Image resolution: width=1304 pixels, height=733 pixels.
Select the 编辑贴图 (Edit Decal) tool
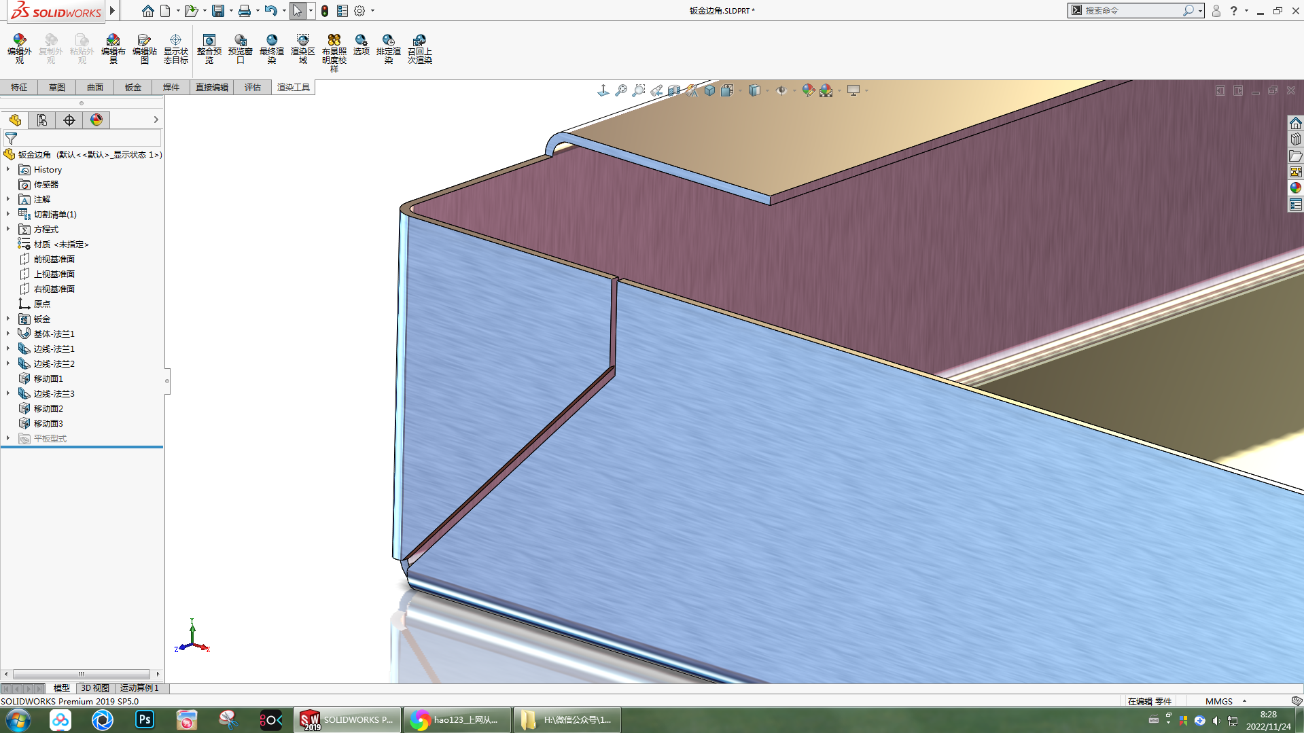coord(145,49)
